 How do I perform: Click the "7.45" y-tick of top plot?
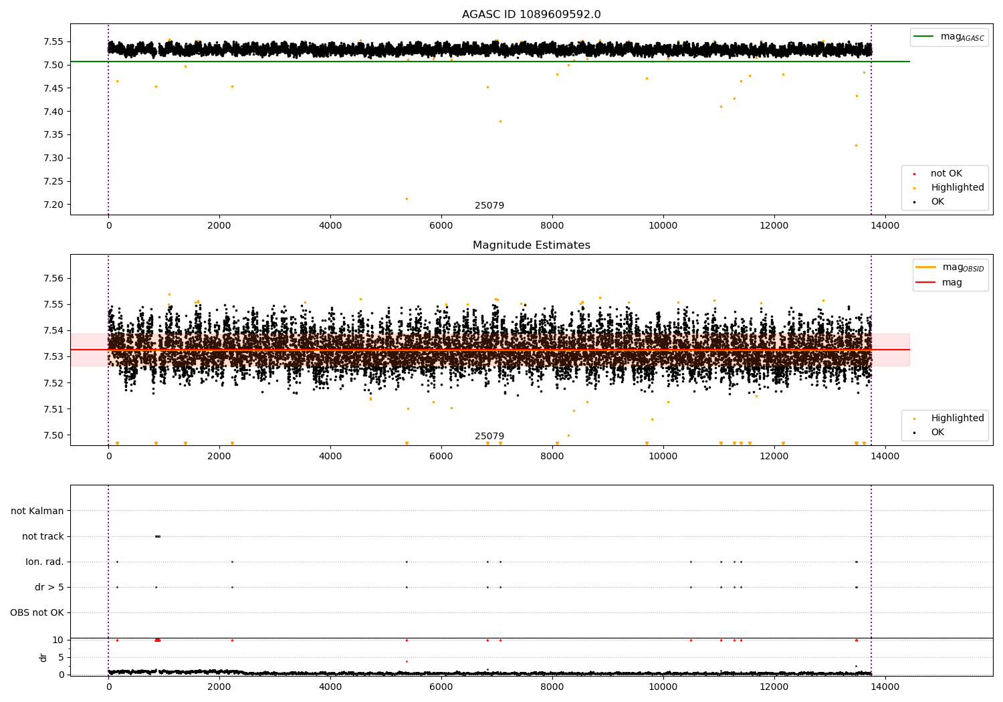pos(53,88)
